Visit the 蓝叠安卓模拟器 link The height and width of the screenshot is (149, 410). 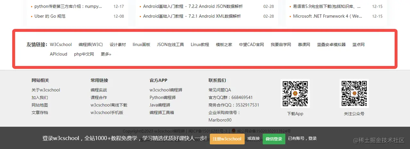[332, 45]
